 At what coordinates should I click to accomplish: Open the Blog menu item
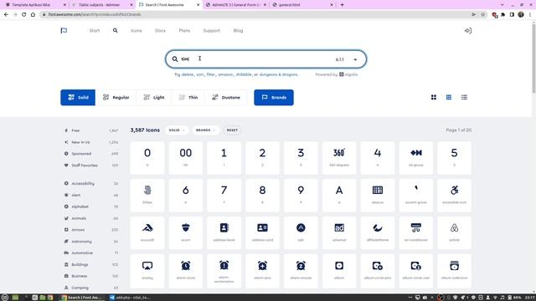tap(238, 31)
